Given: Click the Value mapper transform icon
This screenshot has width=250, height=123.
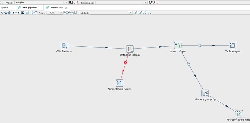Looking at the screenshot, I should pyautogui.click(x=178, y=45).
